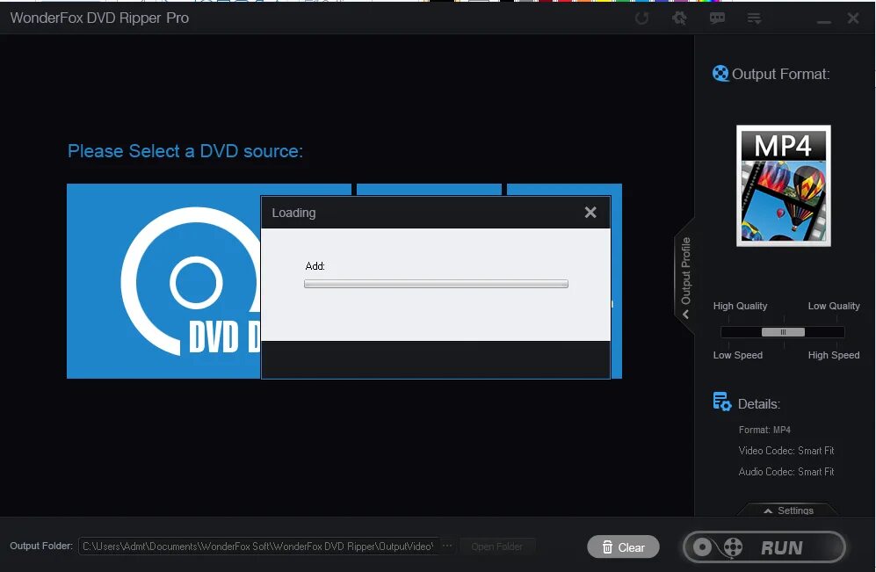Expand the Settings panel
The image size is (876, 572).
click(x=788, y=510)
